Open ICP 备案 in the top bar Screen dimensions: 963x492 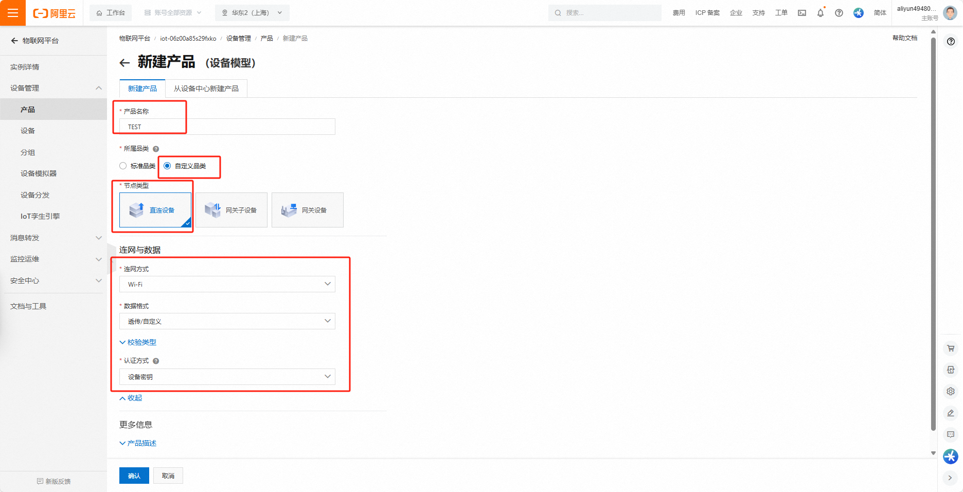pyautogui.click(x=707, y=13)
